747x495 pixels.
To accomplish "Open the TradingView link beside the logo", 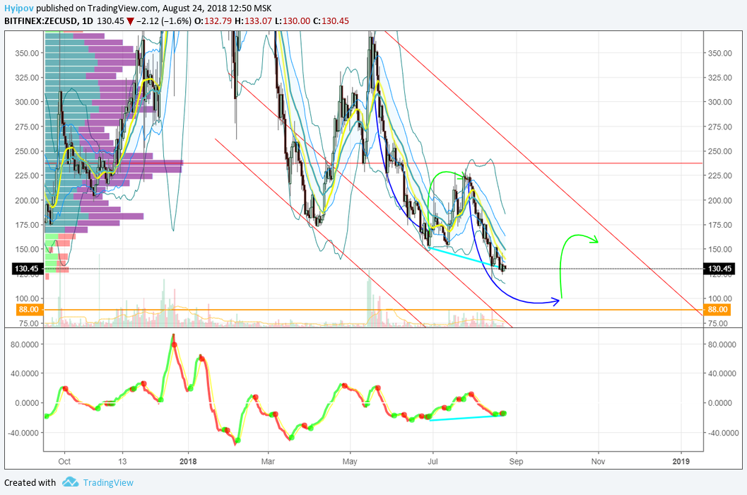I will coord(108,482).
